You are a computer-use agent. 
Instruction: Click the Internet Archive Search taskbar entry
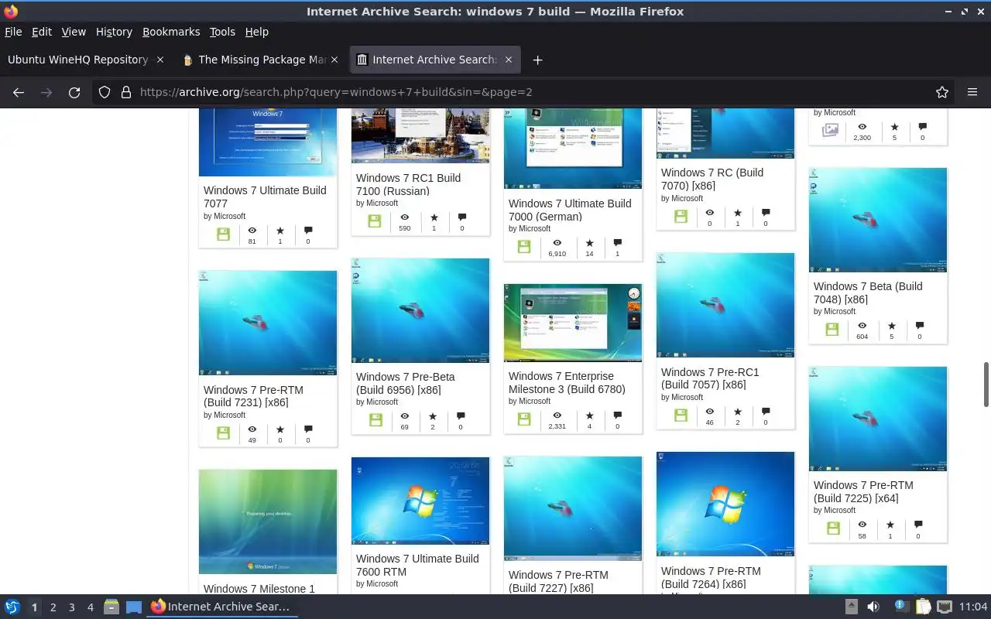click(221, 607)
